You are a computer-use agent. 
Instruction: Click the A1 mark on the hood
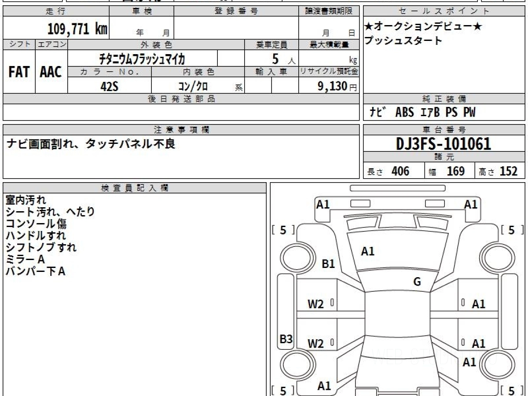pyautogui.click(x=367, y=251)
